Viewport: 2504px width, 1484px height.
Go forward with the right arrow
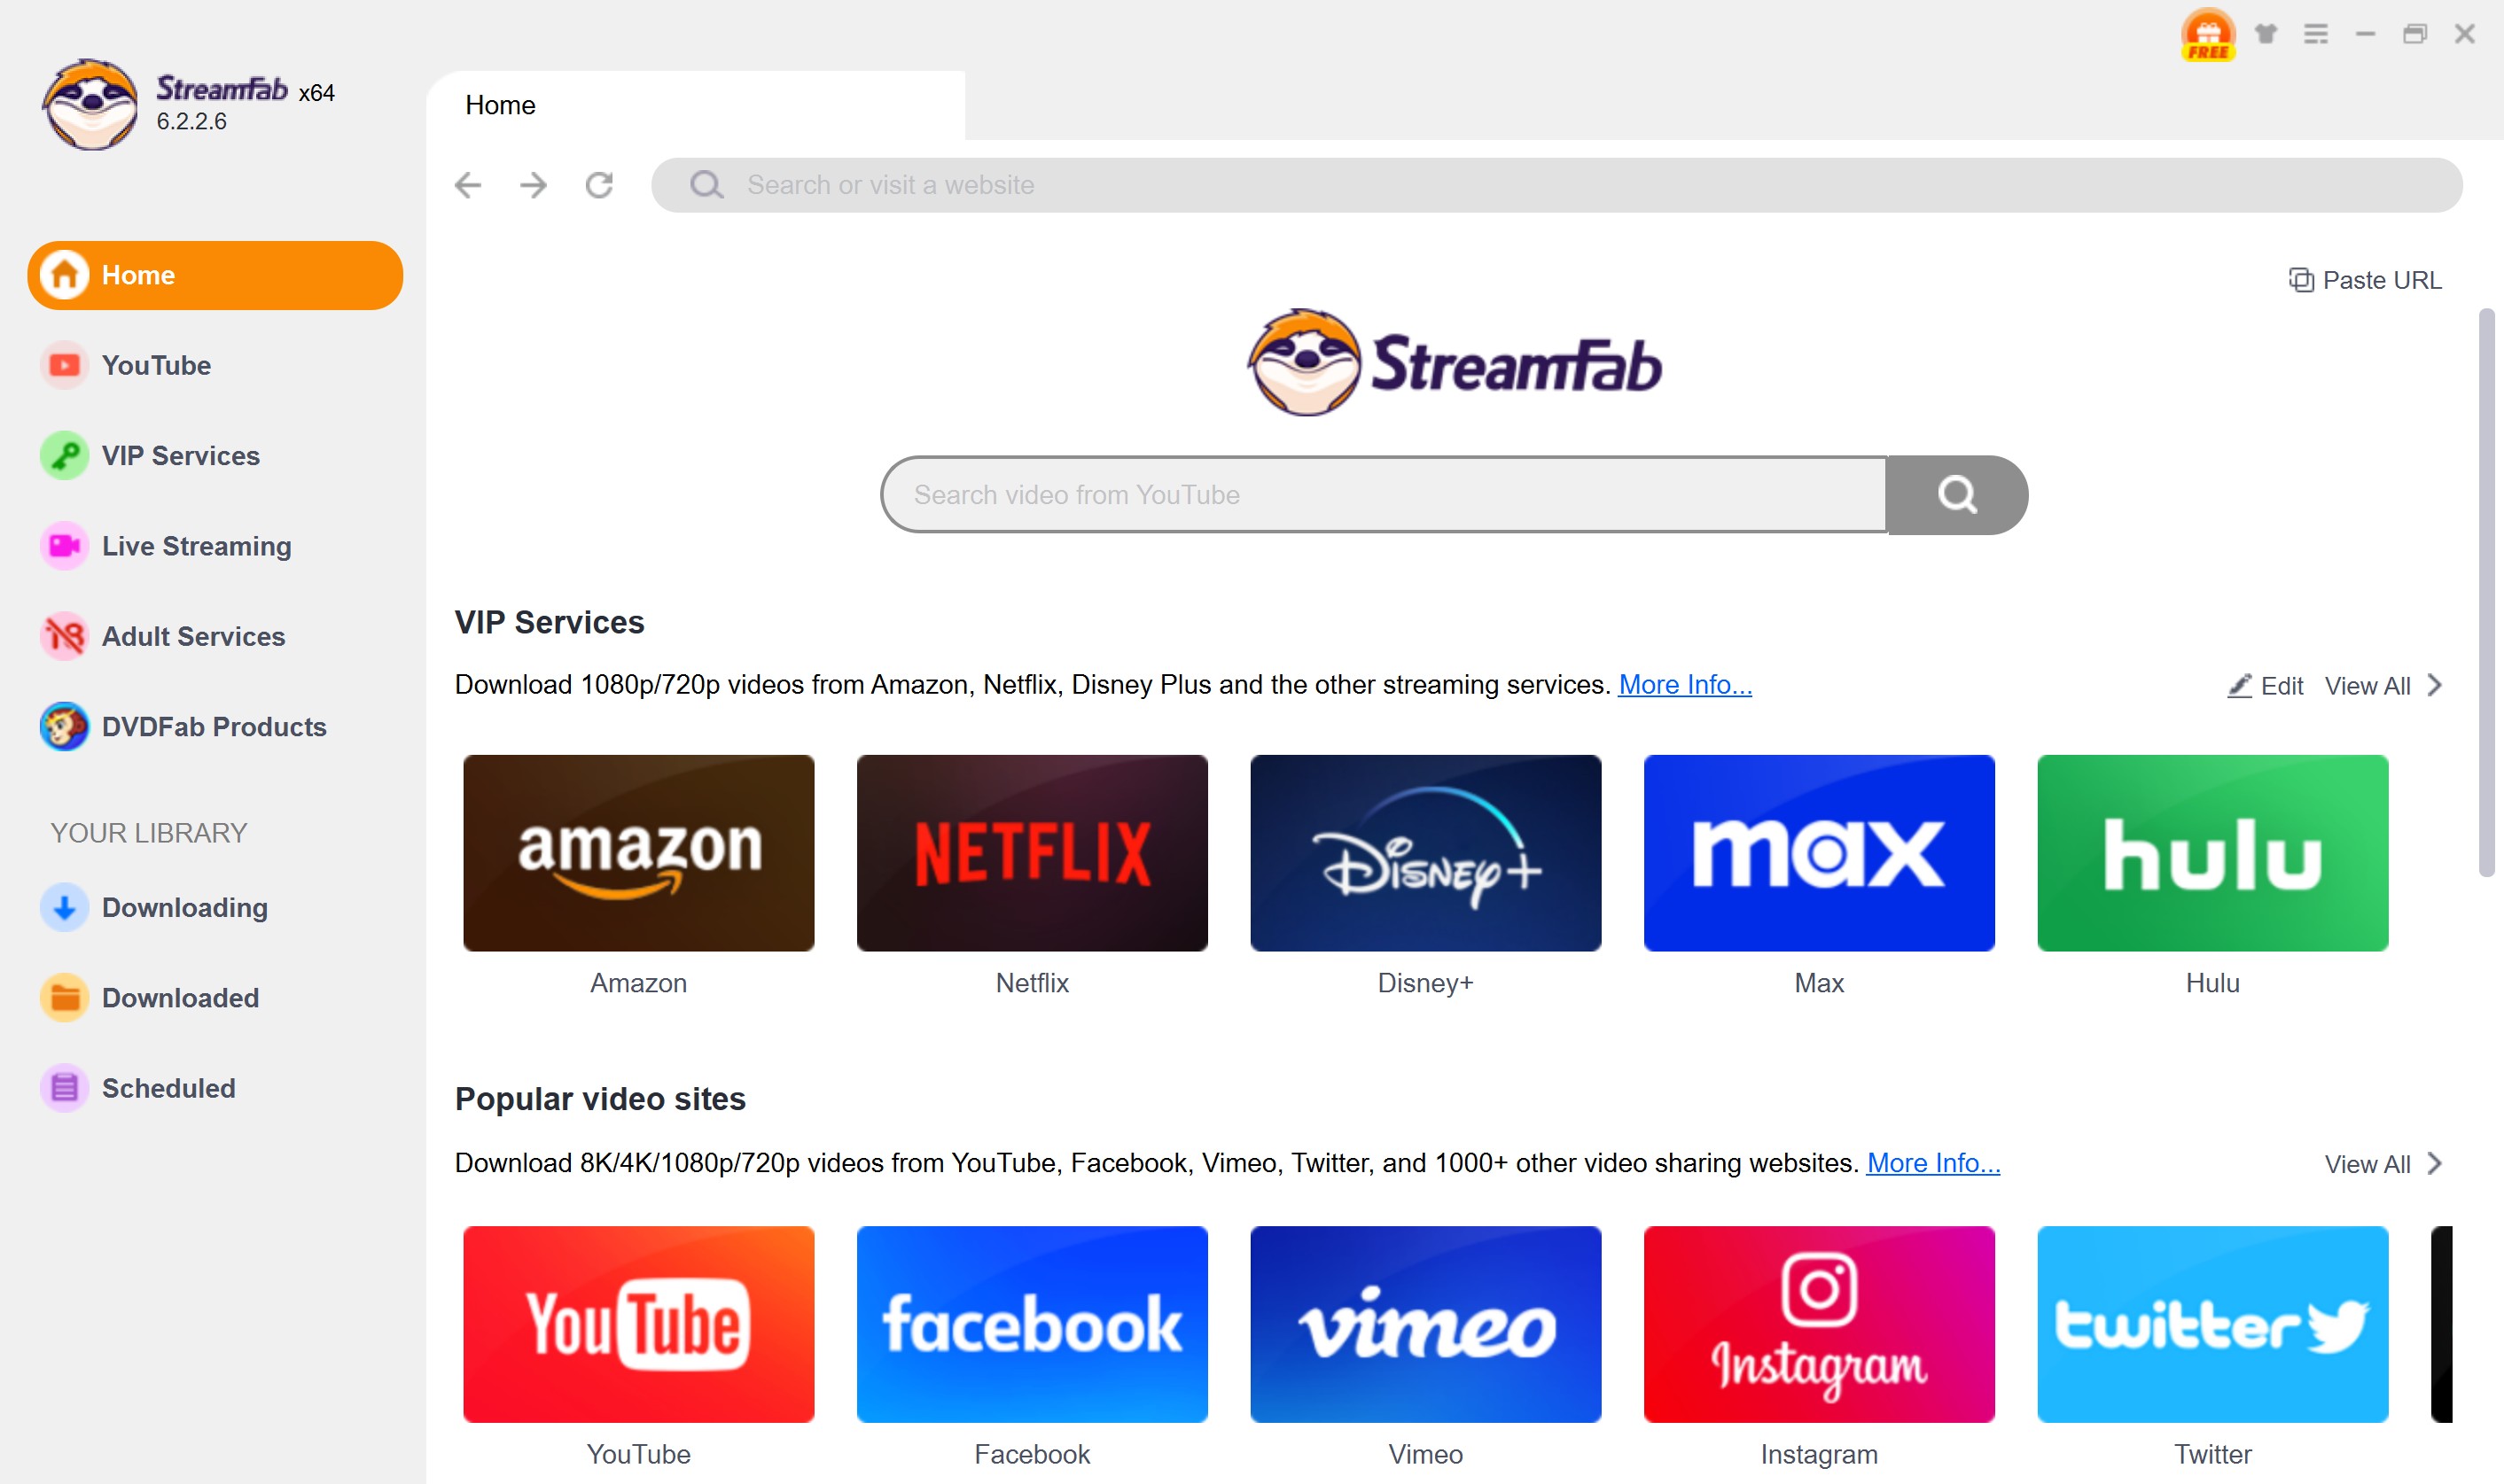534,185
